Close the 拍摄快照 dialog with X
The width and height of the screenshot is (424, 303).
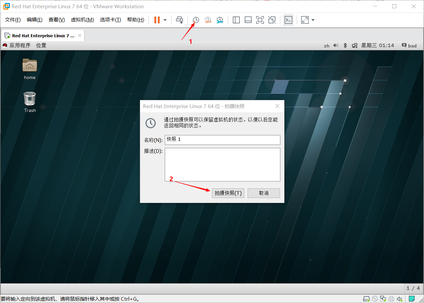(x=277, y=106)
